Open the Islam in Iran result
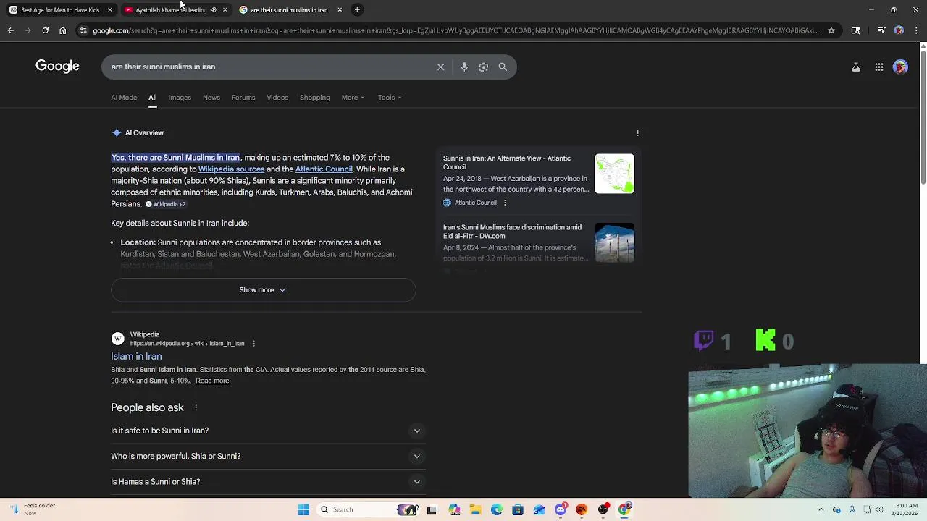927x521 pixels. (136, 356)
